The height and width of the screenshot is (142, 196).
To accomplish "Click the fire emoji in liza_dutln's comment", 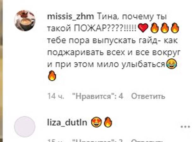I will 108,122.
